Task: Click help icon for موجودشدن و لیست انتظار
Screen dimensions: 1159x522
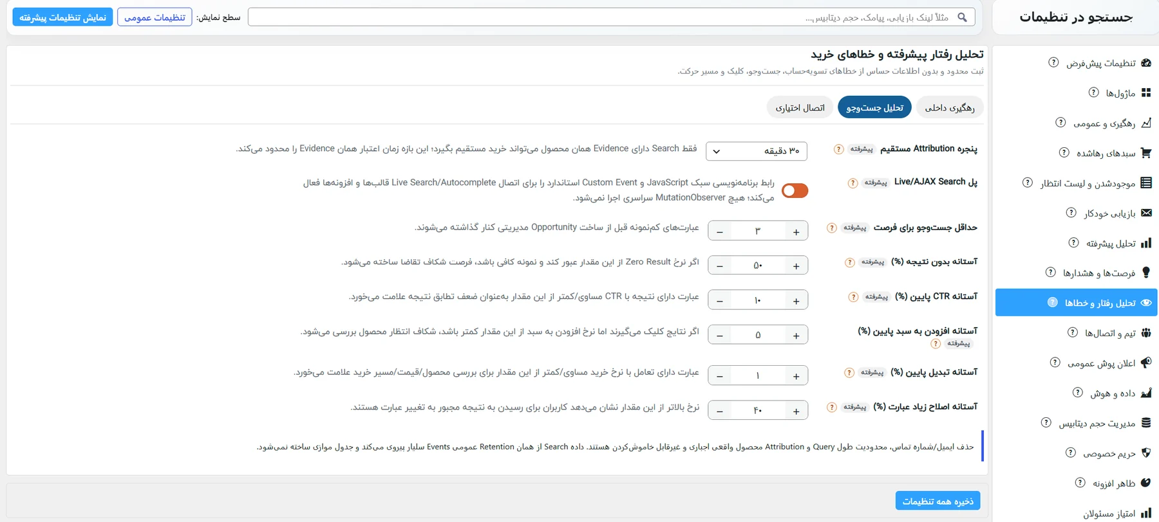Action: point(1028,183)
